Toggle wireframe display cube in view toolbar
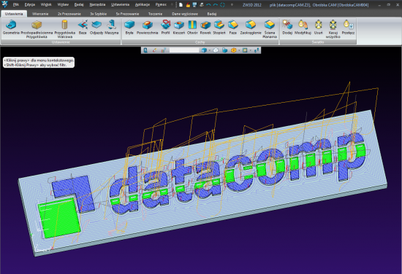Viewport: 402px width, 274px height. (216, 50)
